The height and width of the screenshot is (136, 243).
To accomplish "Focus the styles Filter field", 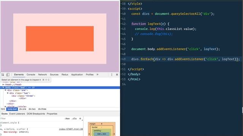I will (x=31, y=119).
